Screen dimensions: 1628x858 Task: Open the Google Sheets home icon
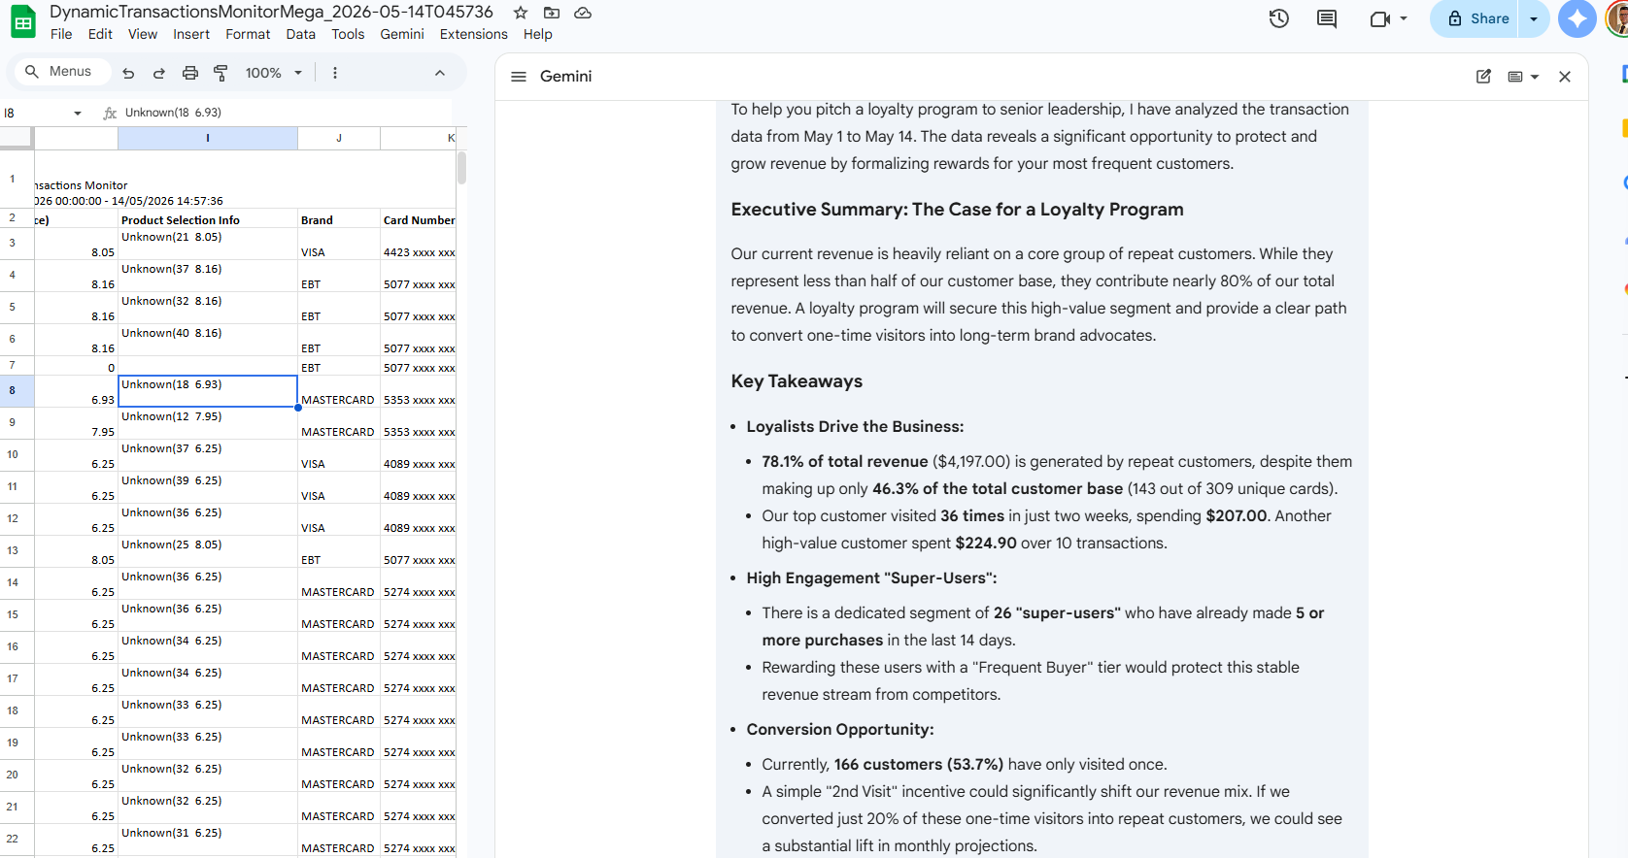23,21
